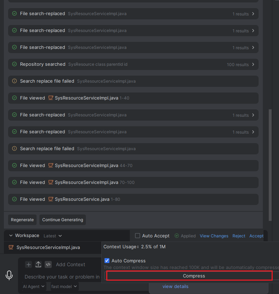Click Java file icon next to SysResourceService.java 1-80
Image resolution: width=279 pixels, height=294 pixels.
pos(51,199)
